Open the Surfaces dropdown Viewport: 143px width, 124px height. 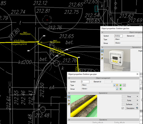coord(130,104)
